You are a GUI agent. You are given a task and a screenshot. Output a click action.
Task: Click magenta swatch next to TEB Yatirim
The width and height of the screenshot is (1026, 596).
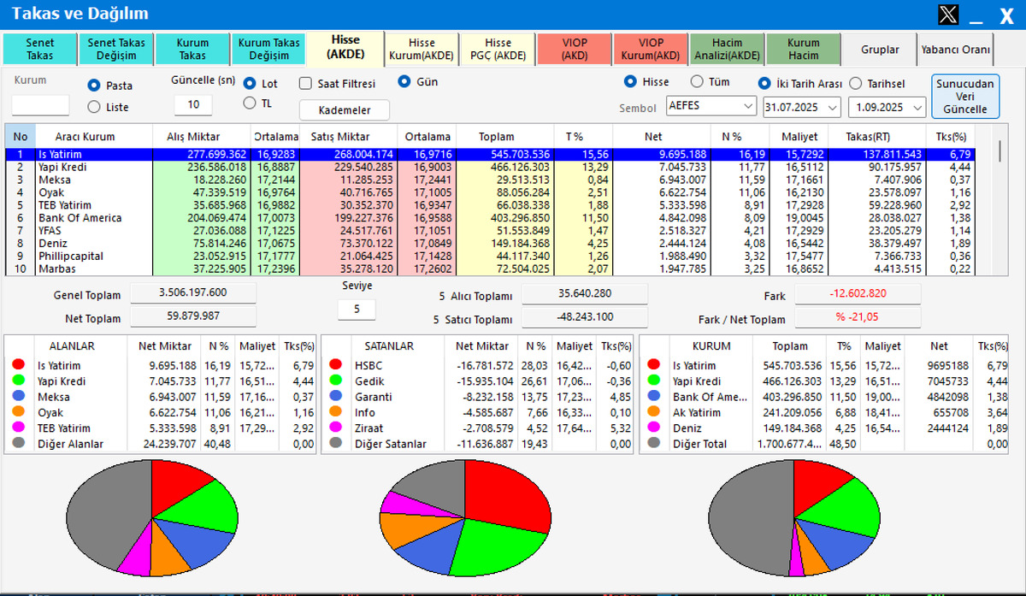(19, 428)
